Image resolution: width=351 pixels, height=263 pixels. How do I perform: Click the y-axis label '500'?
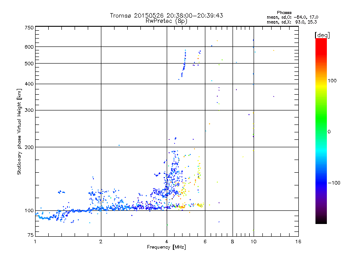29,64
